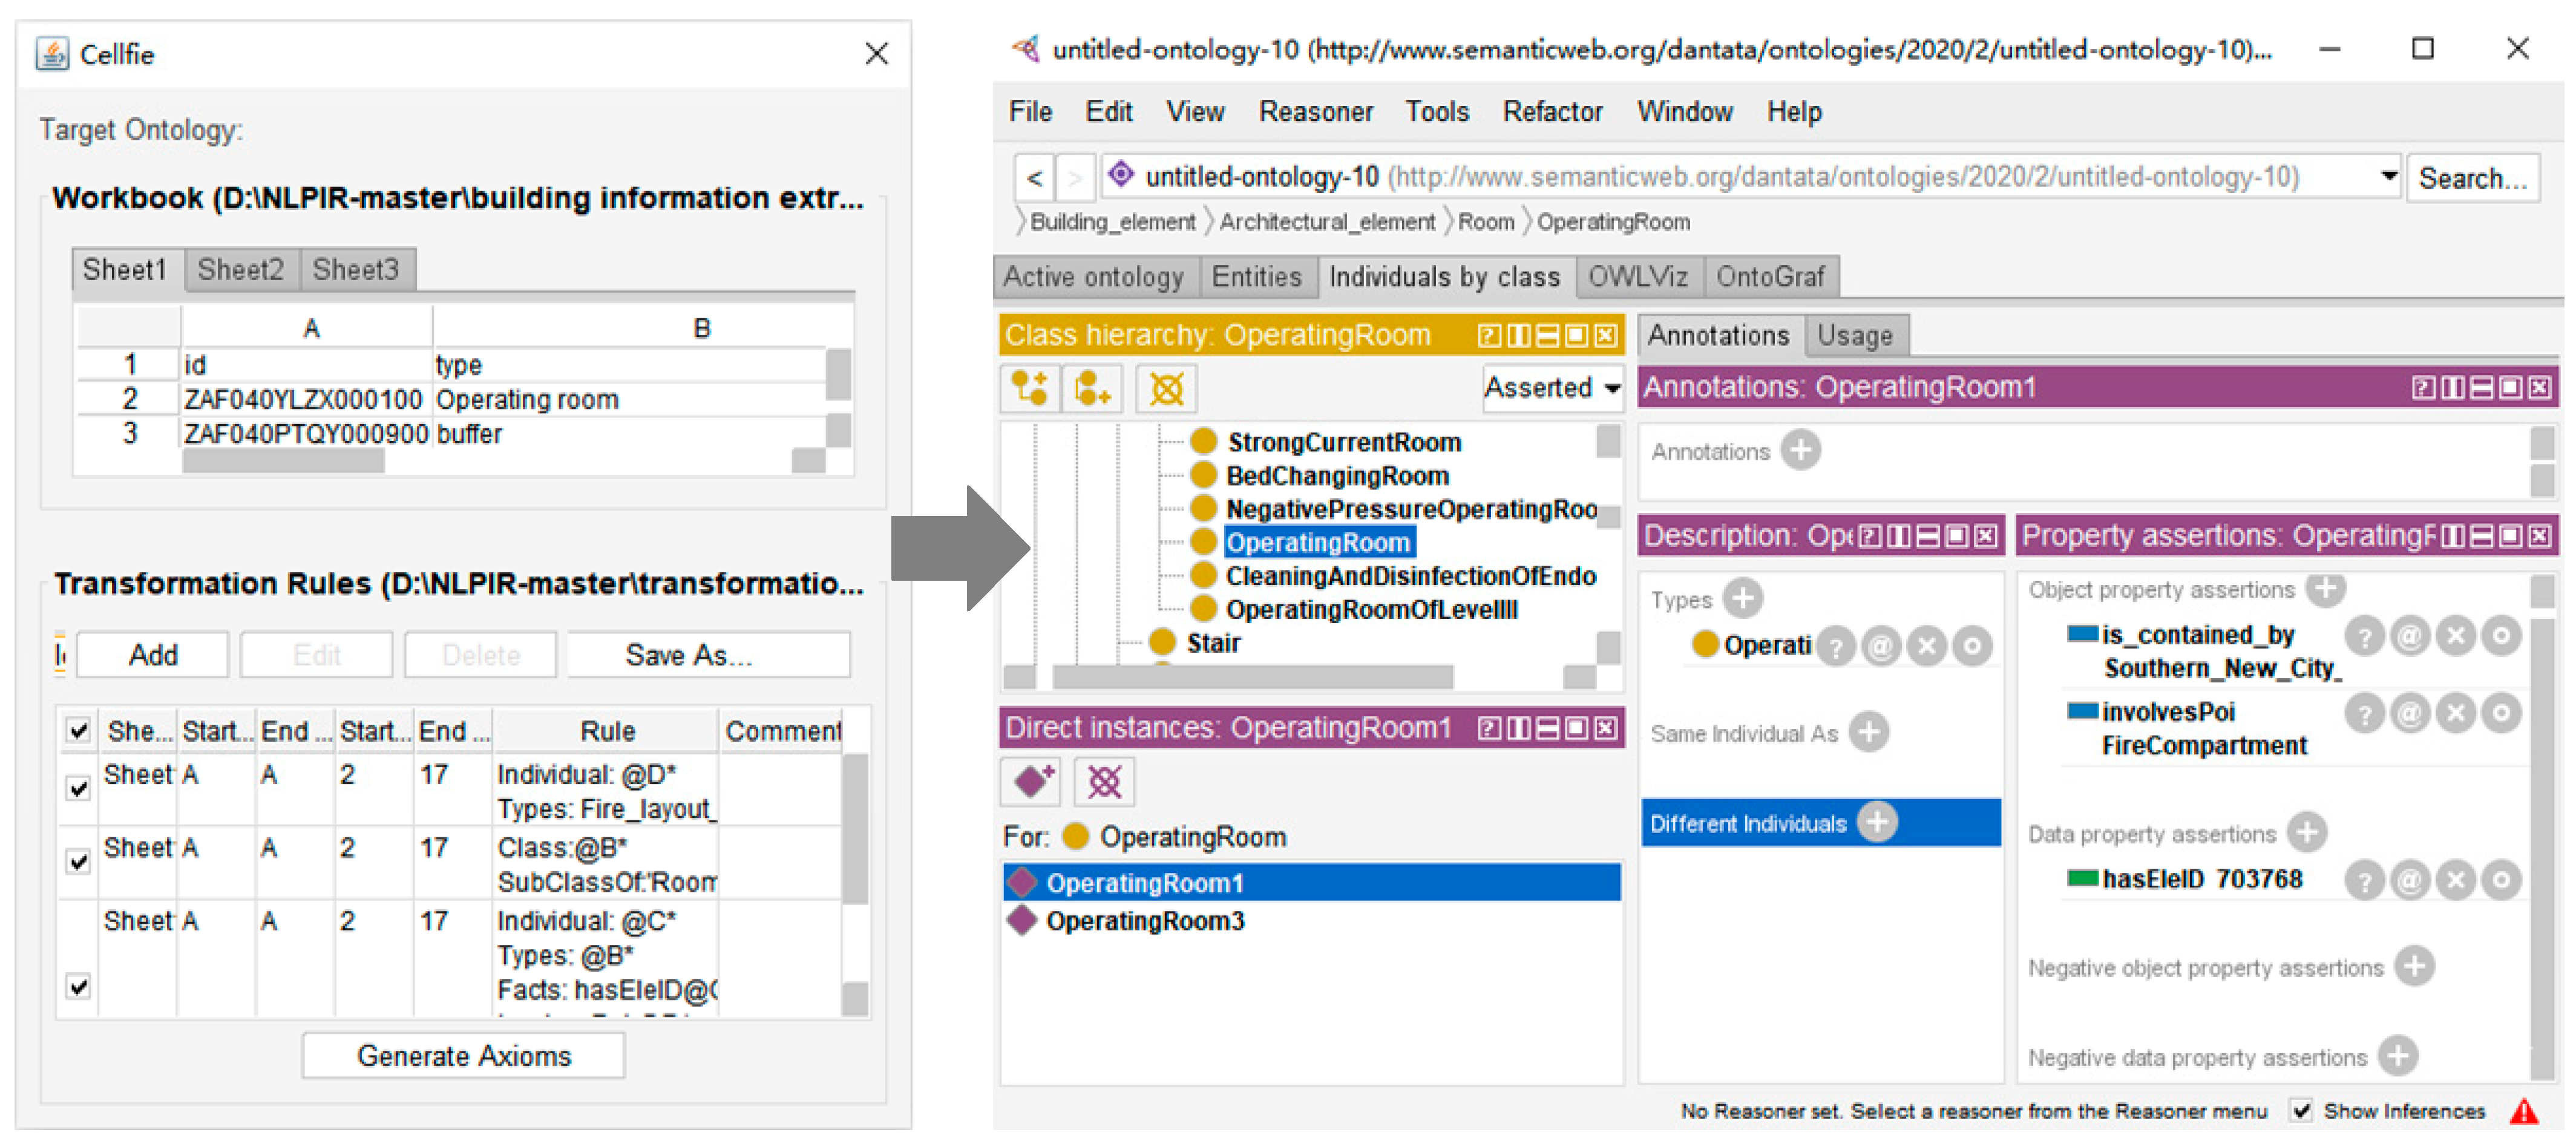Toggle the Show Inferences checkbox

point(2301,1110)
